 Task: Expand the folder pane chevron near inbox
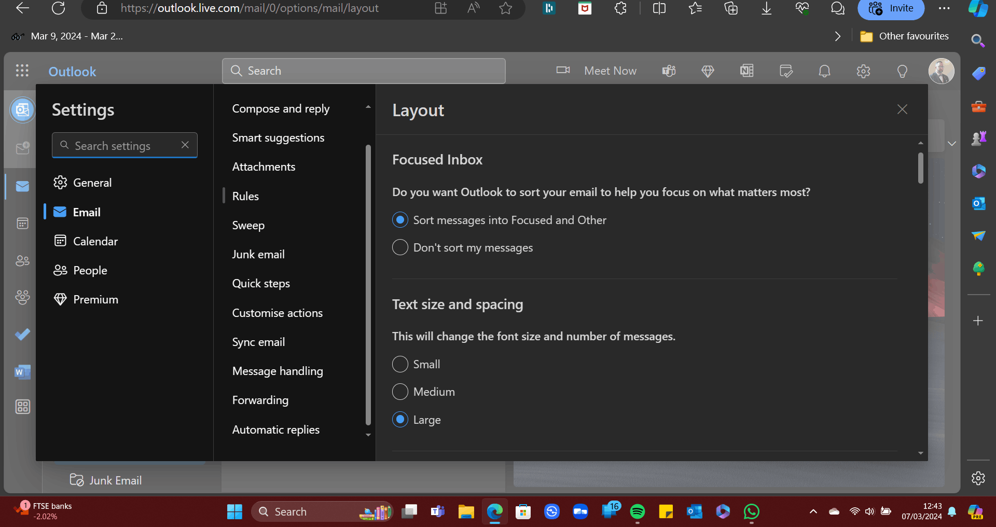click(x=952, y=144)
